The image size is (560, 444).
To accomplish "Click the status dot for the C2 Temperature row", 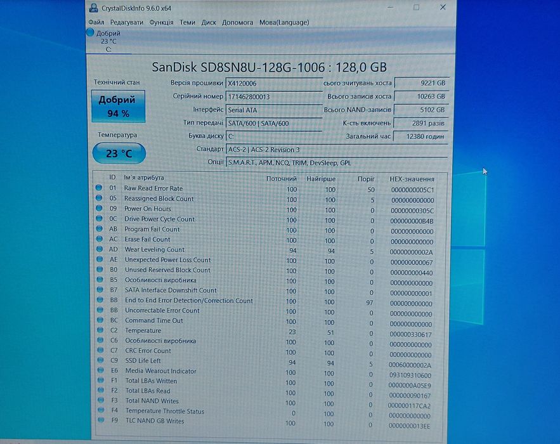I will click(100, 330).
